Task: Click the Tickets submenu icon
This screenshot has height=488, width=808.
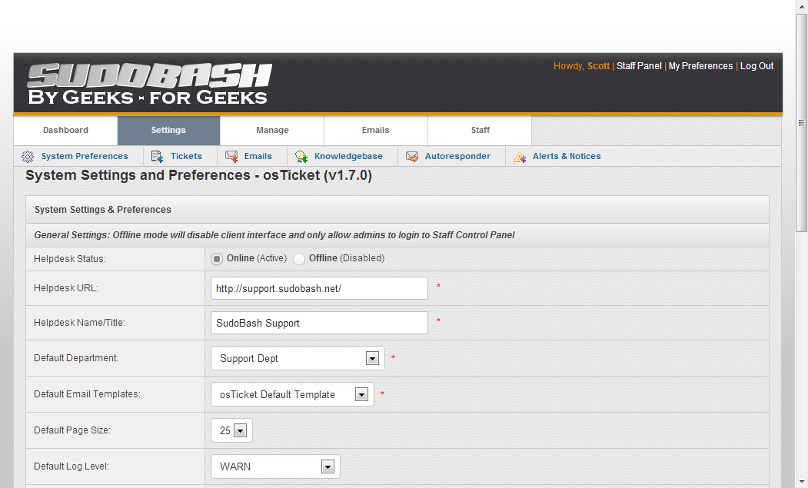Action: [158, 157]
